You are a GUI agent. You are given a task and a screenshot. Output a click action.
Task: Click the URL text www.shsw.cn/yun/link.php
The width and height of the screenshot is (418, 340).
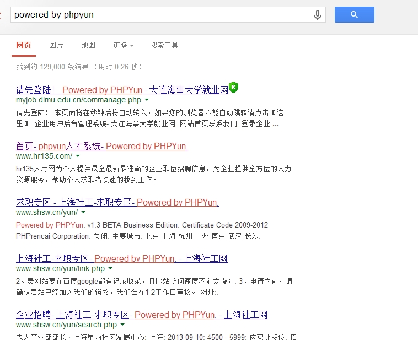61,268
